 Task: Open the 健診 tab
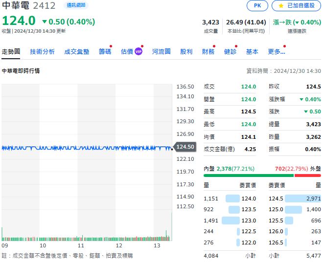230,52
